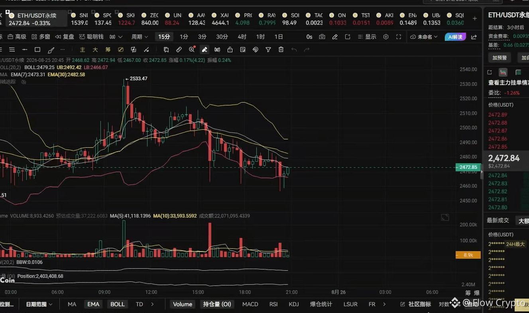The height and width of the screenshot is (313, 529).
Task: Click bid price 2472.80 in order book
Action: 498,208
